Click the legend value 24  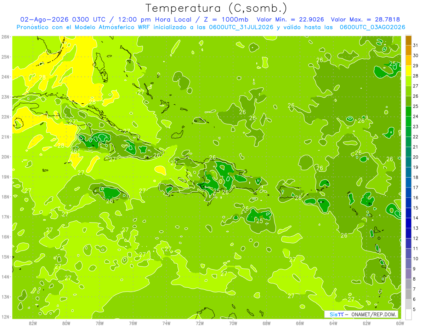click(x=416, y=116)
